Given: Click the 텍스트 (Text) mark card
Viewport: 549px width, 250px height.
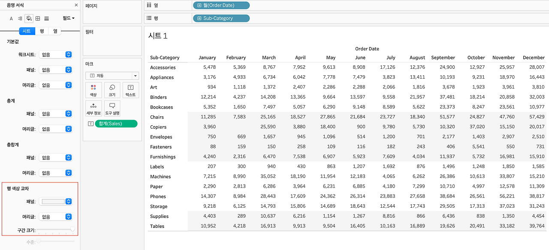Looking at the screenshot, I should [131, 90].
